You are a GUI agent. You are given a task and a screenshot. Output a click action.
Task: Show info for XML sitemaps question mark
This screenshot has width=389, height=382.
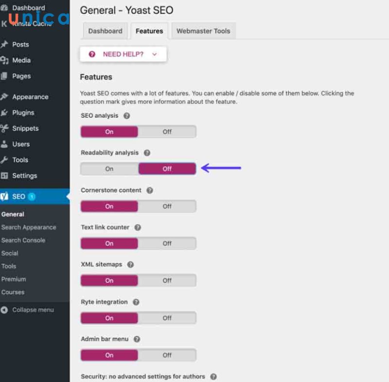click(130, 265)
